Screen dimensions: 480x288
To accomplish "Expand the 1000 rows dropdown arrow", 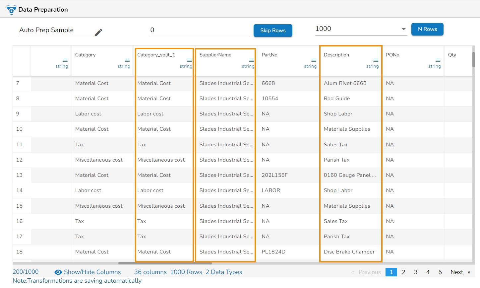I will click(x=403, y=29).
